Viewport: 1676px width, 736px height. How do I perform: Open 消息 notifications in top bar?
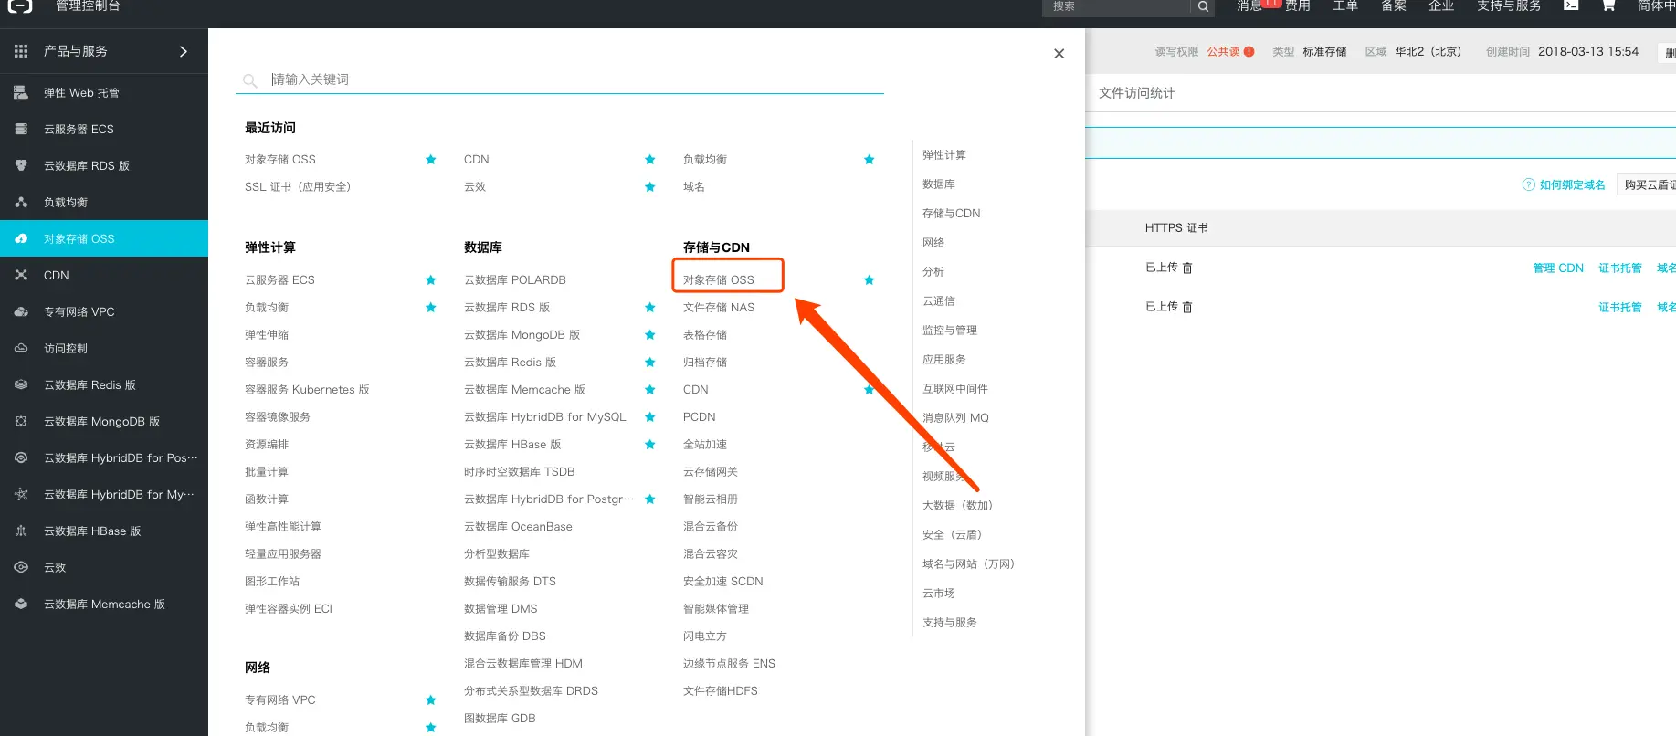point(1249,6)
